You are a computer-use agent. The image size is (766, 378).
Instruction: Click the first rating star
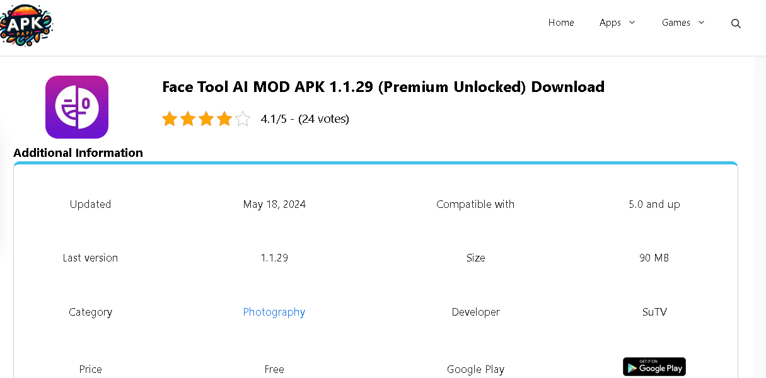tap(169, 118)
